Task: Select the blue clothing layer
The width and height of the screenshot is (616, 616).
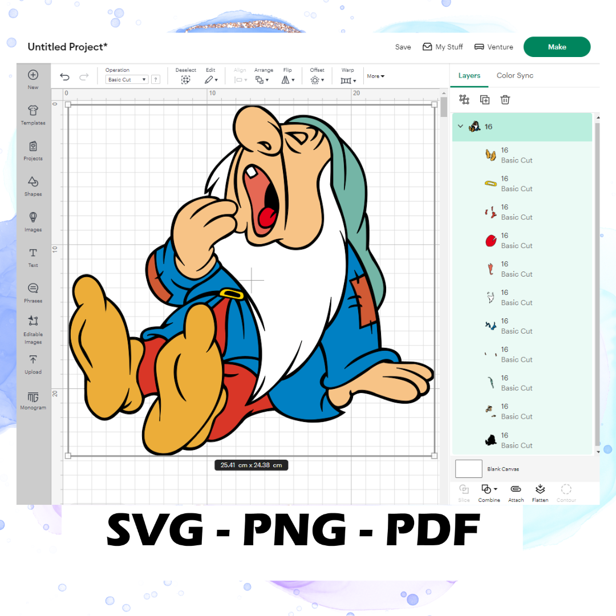Action: (x=522, y=326)
